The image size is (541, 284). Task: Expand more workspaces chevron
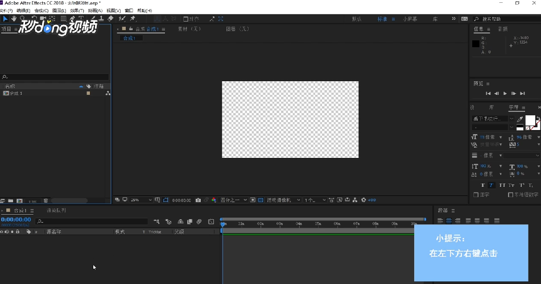click(x=454, y=19)
